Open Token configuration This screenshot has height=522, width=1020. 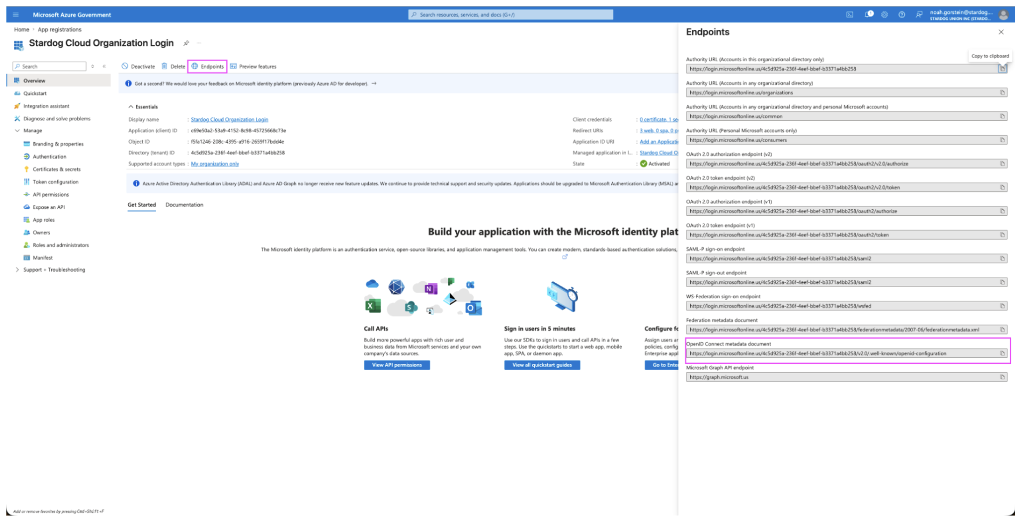coord(55,182)
